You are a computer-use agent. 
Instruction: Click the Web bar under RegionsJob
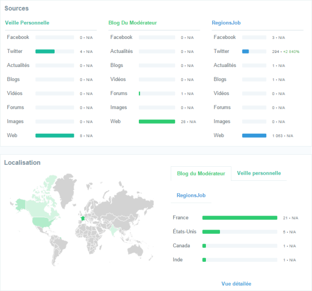(254, 136)
